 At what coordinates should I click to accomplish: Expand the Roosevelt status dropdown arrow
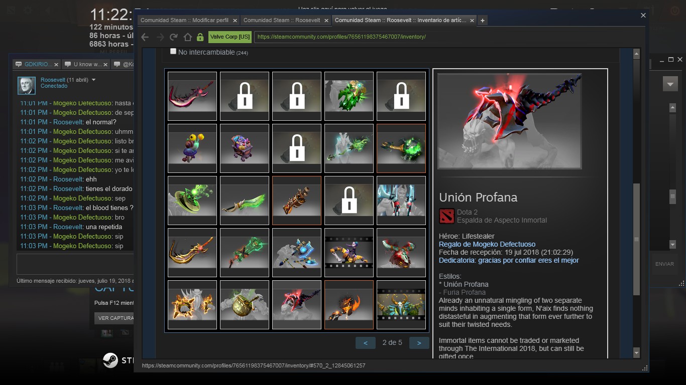[x=93, y=80]
